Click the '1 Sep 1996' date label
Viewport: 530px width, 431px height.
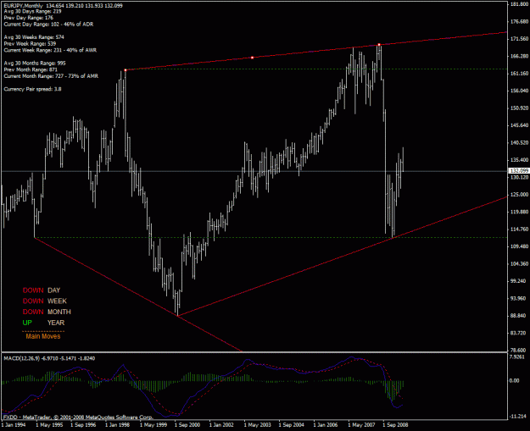click(83, 425)
